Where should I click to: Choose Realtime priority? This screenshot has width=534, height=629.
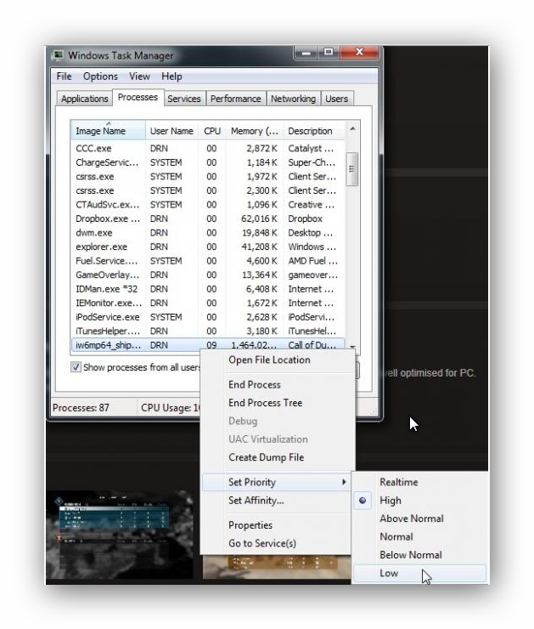(x=399, y=482)
